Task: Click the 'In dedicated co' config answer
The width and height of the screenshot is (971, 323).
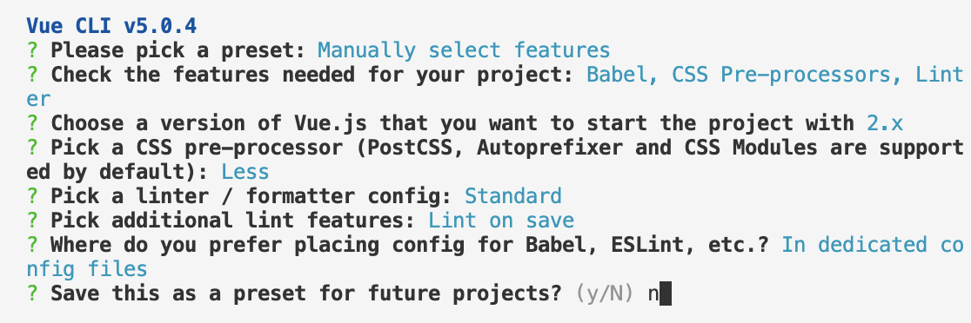Action: point(873,245)
